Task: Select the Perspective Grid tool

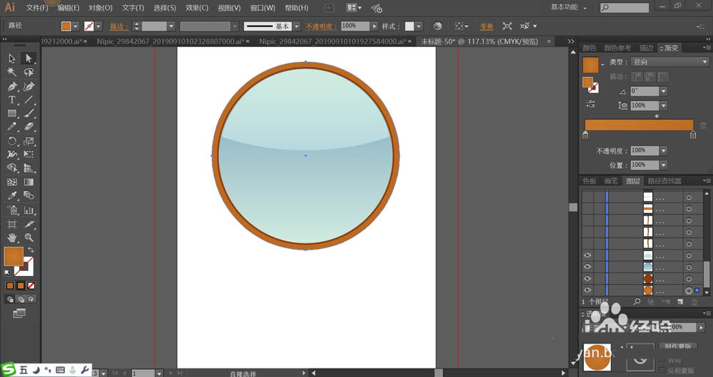Action: tap(29, 169)
